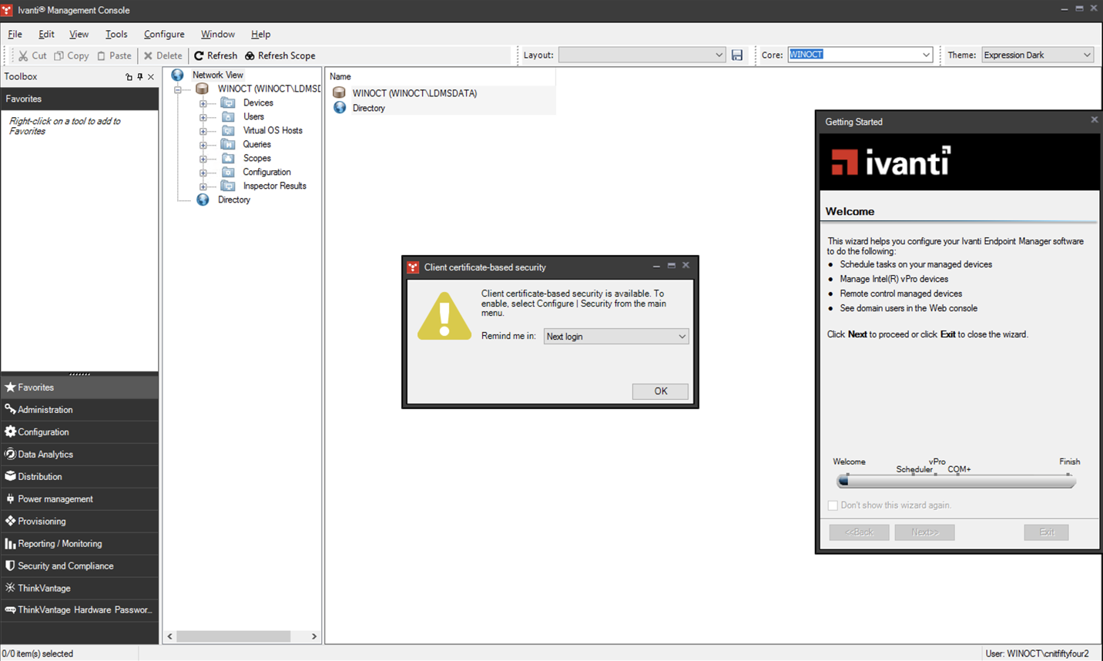The width and height of the screenshot is (1103, 661).
Task: Select the Configuration folder icon in tree
Action: click(228, 172)
